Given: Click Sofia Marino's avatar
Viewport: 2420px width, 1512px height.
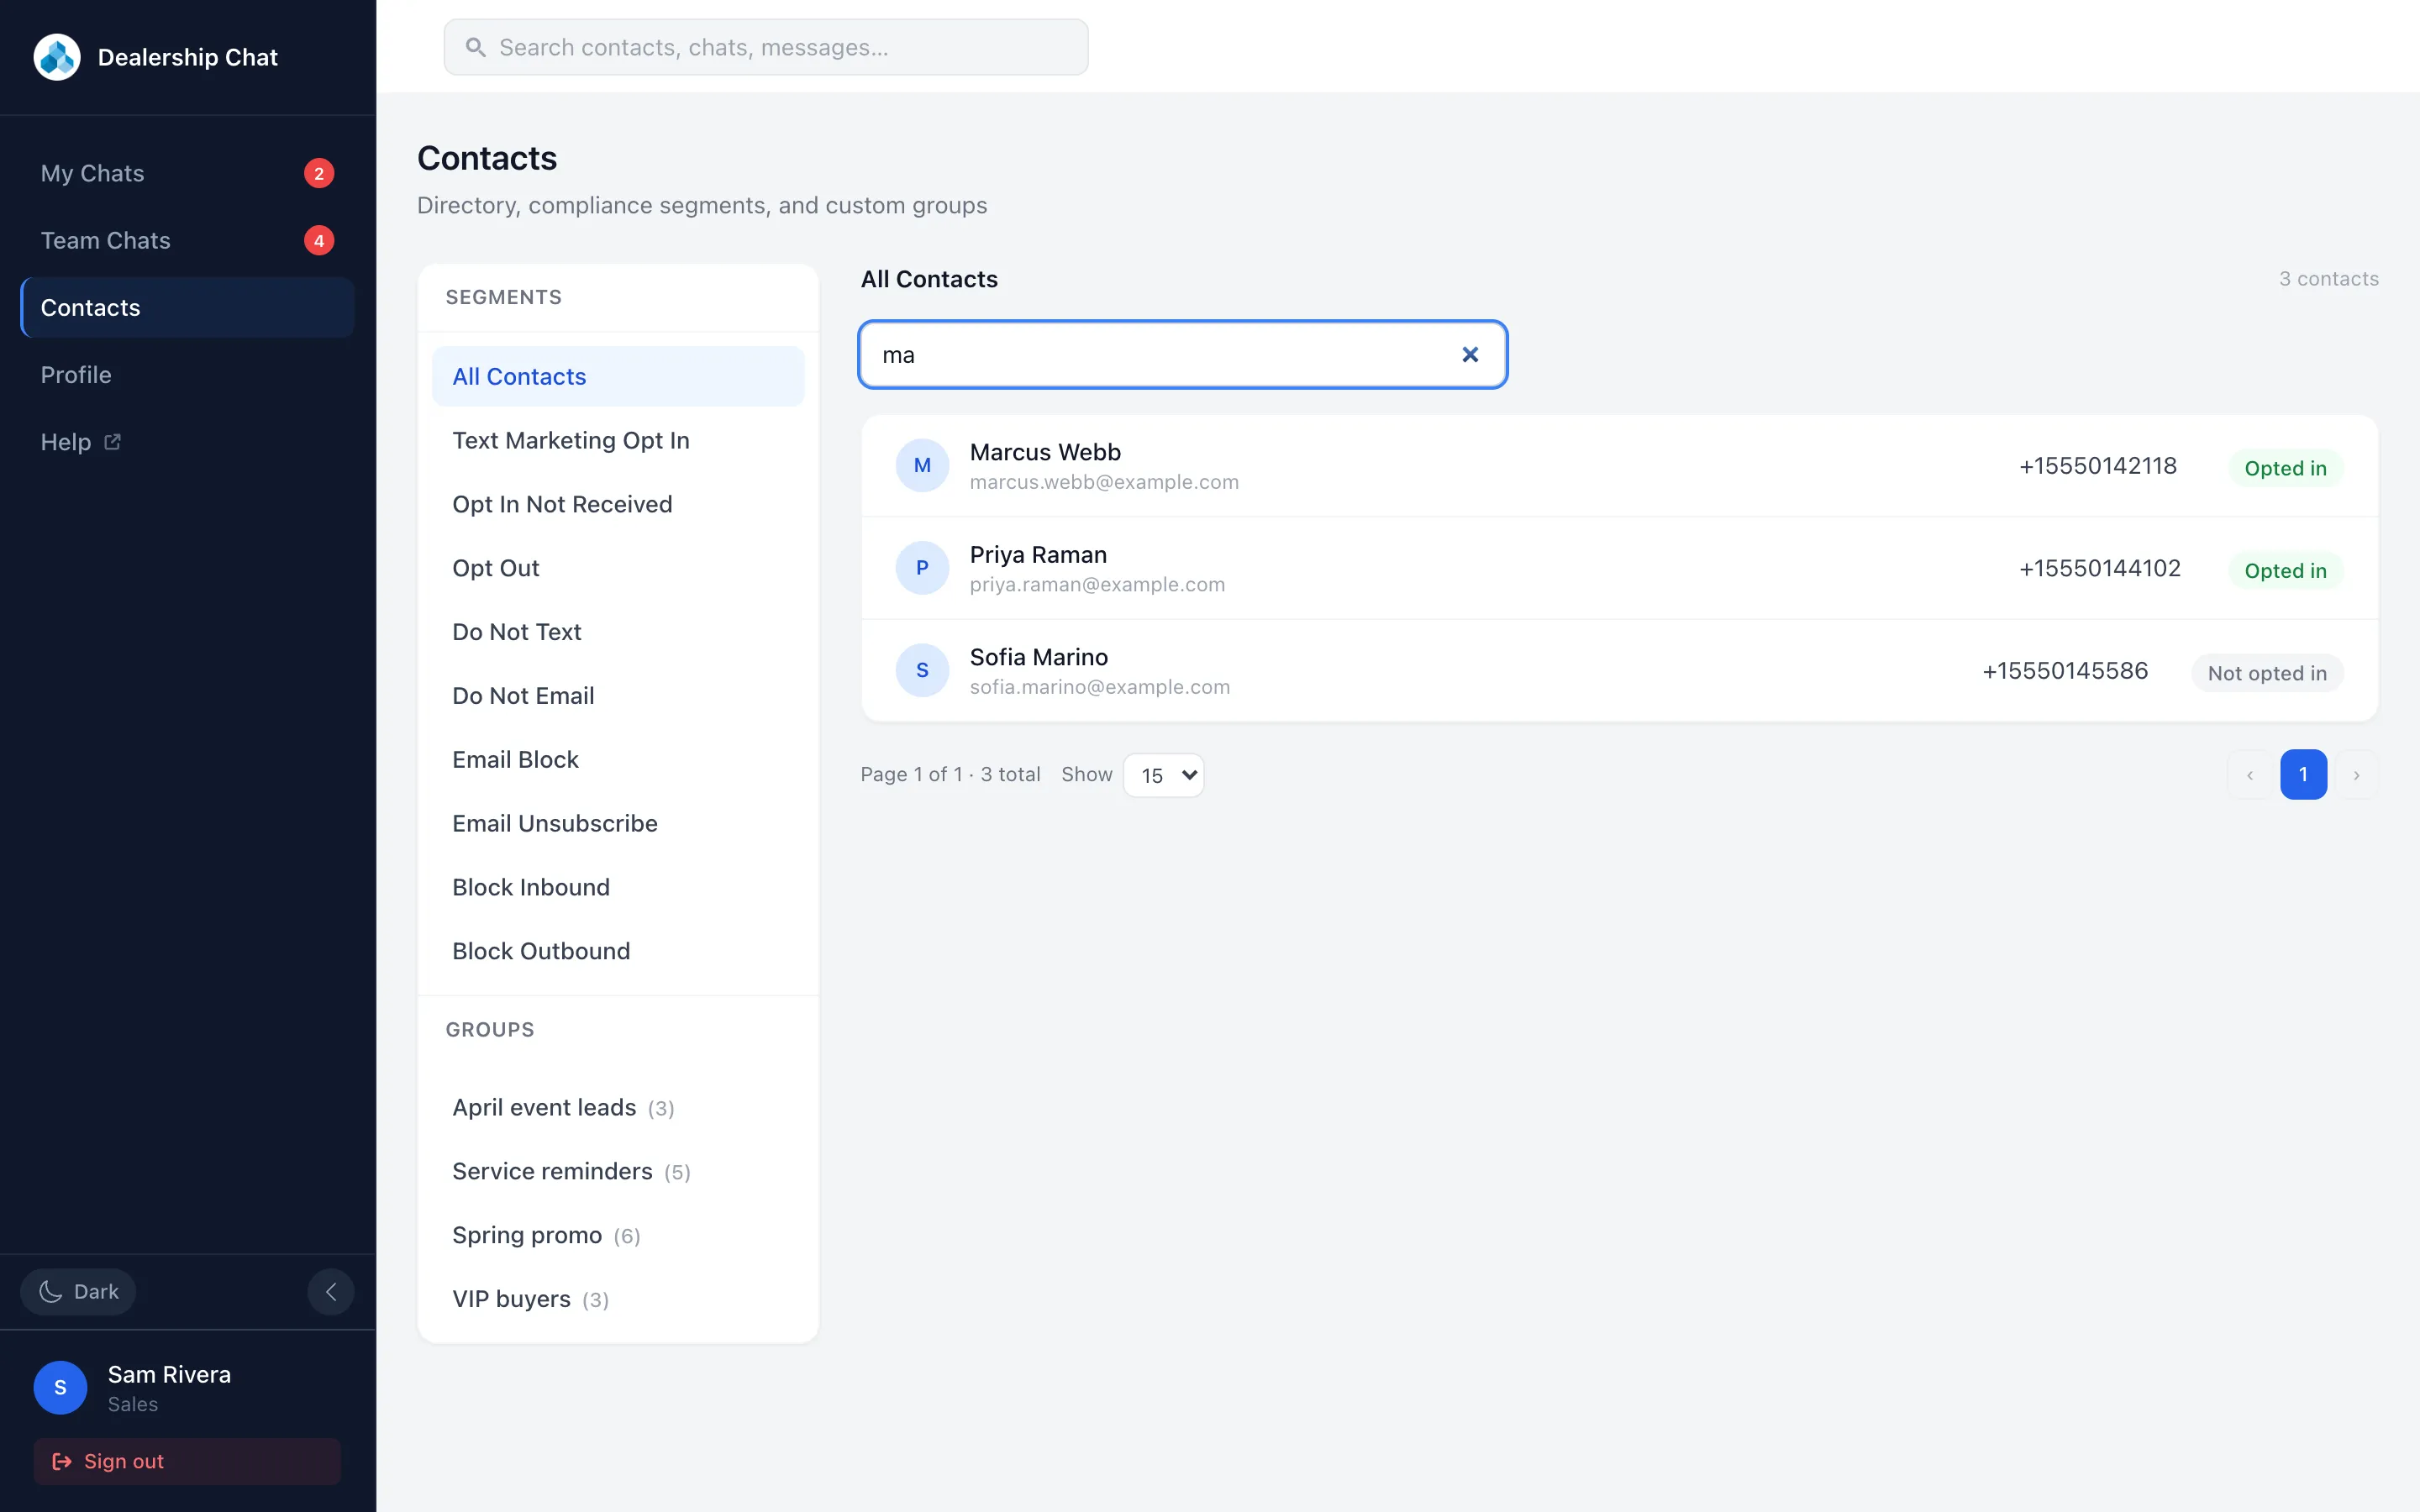Looking at the screenshot, I should coord(922,670).
